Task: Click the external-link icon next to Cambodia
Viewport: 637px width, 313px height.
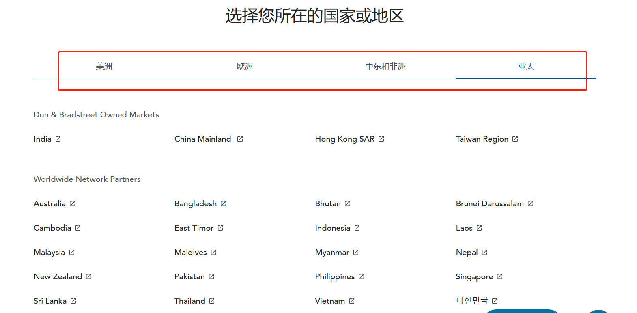Action: [x=78, y=228]
